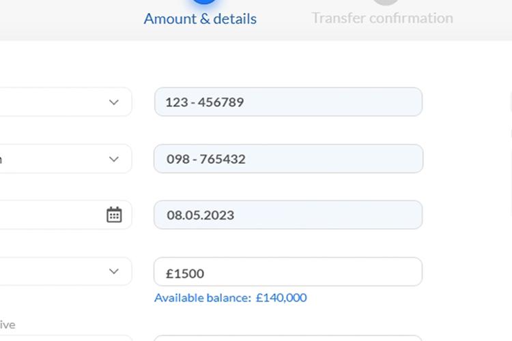Expand the dropdown chevron beside 098 - 765432
This screenshot has height=341, width=512.
coord(113,159)
